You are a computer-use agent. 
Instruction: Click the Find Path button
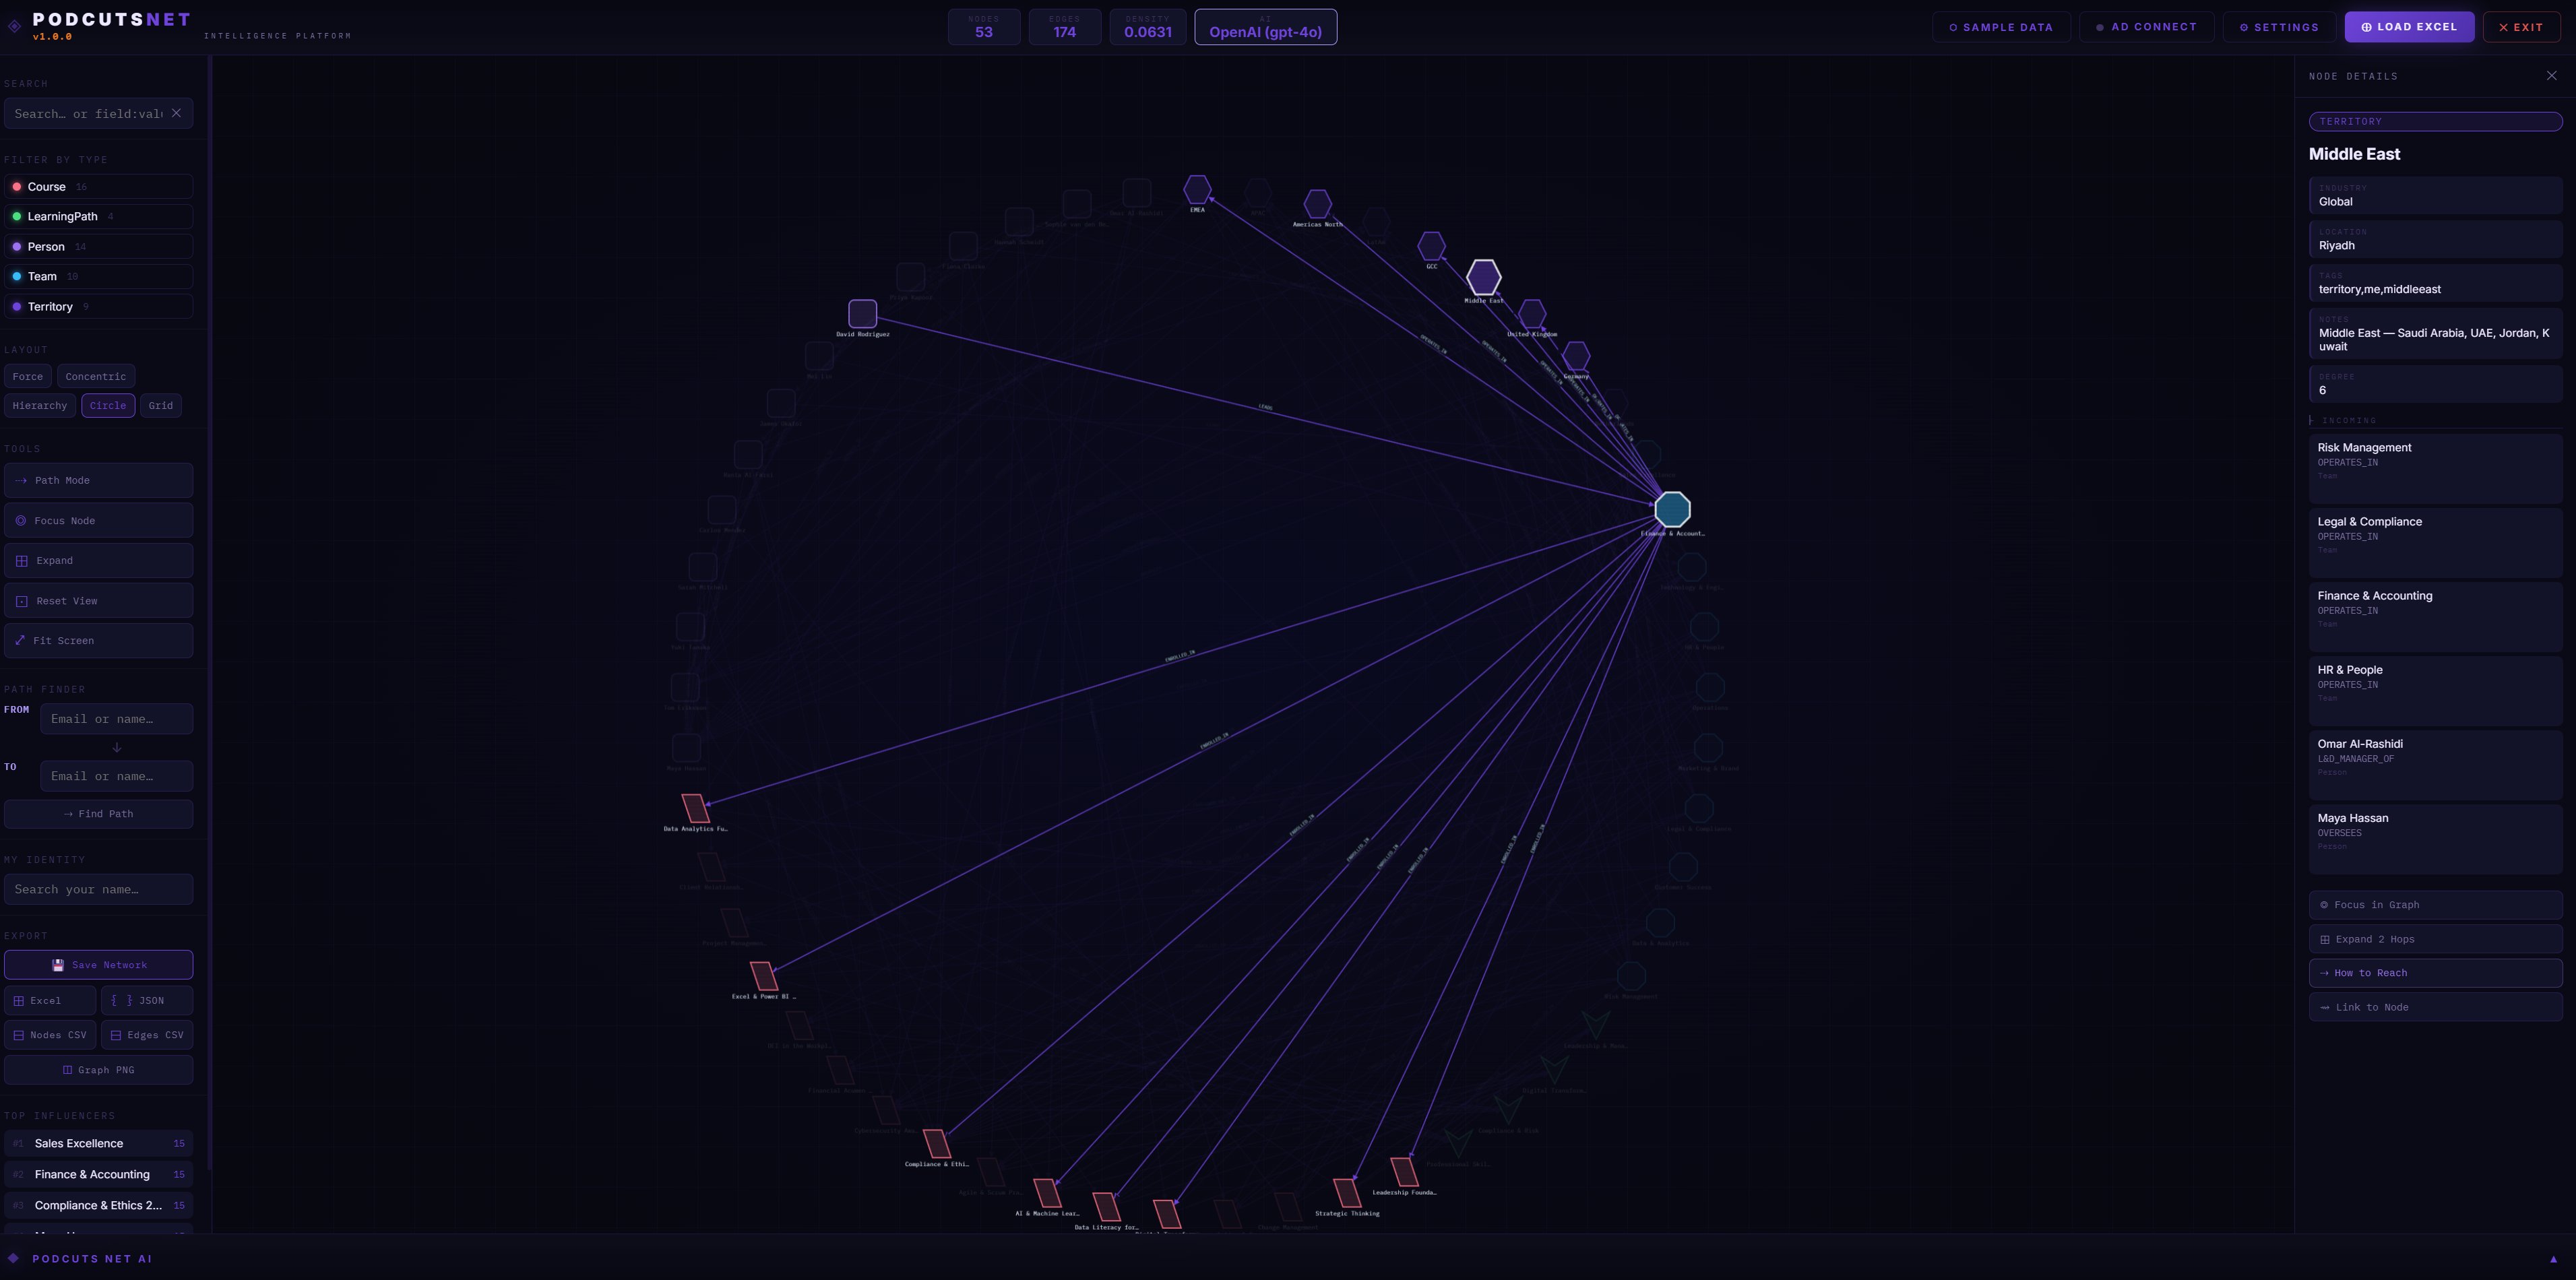point(98,814)
